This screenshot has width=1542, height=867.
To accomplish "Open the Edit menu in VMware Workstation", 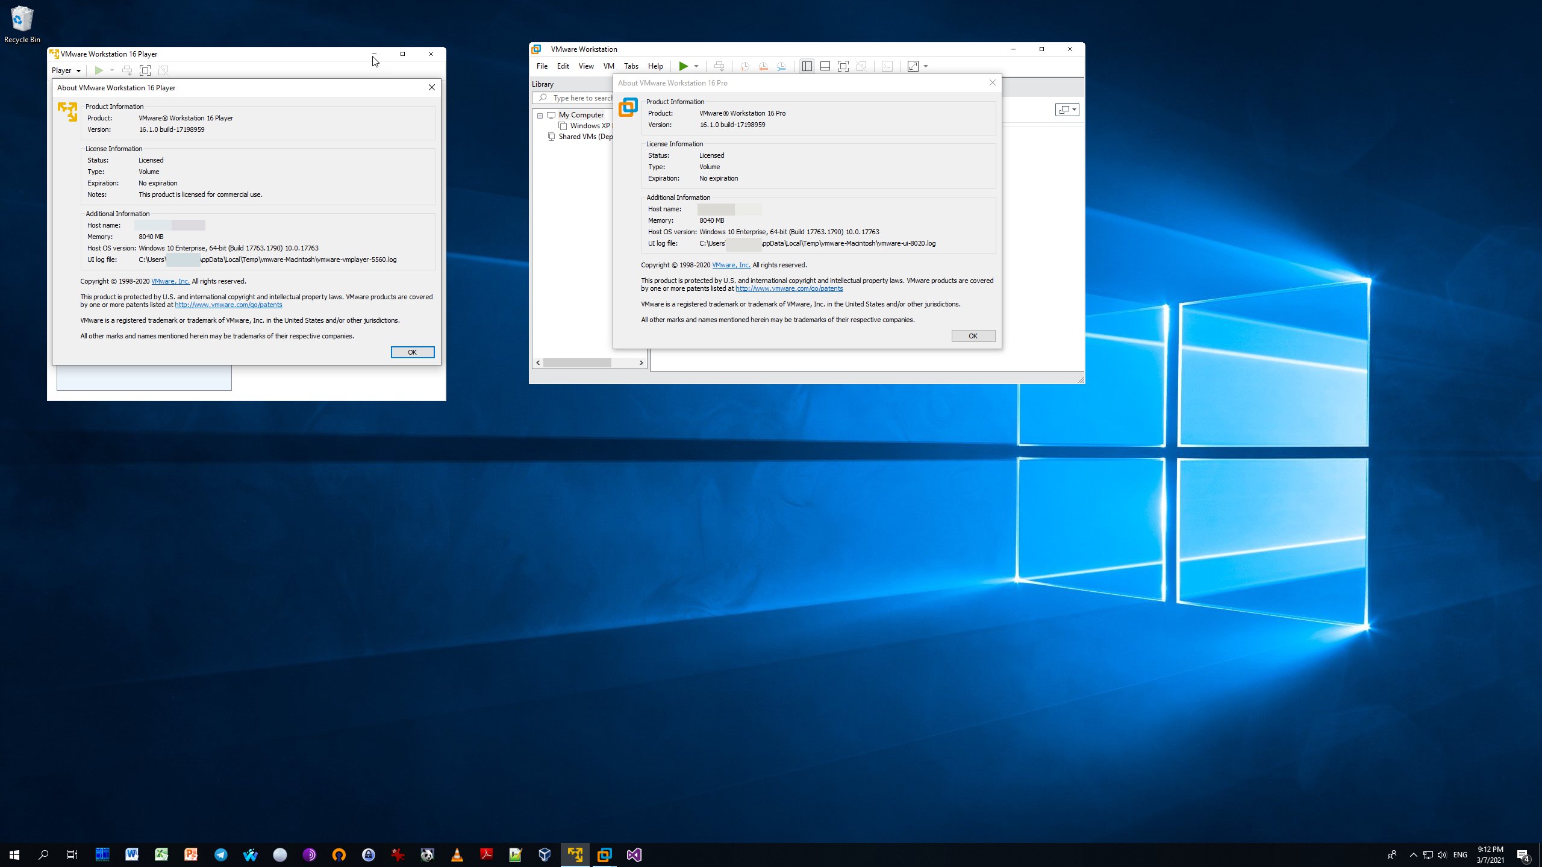I will click(563, 66).
